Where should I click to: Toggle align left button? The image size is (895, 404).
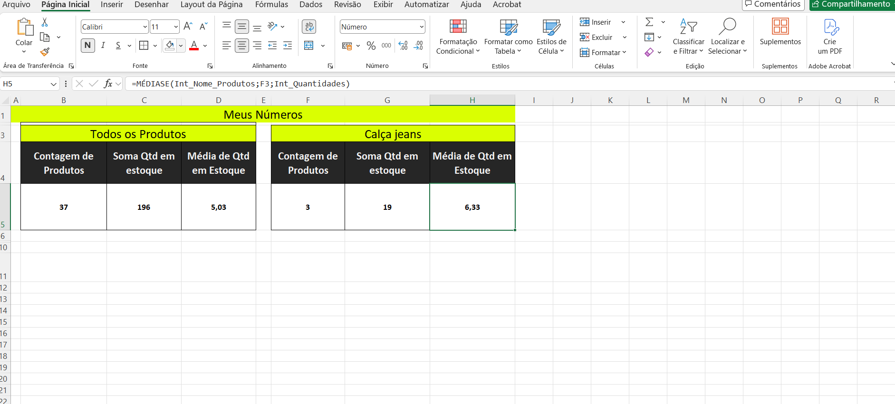[x=227, y=46]
